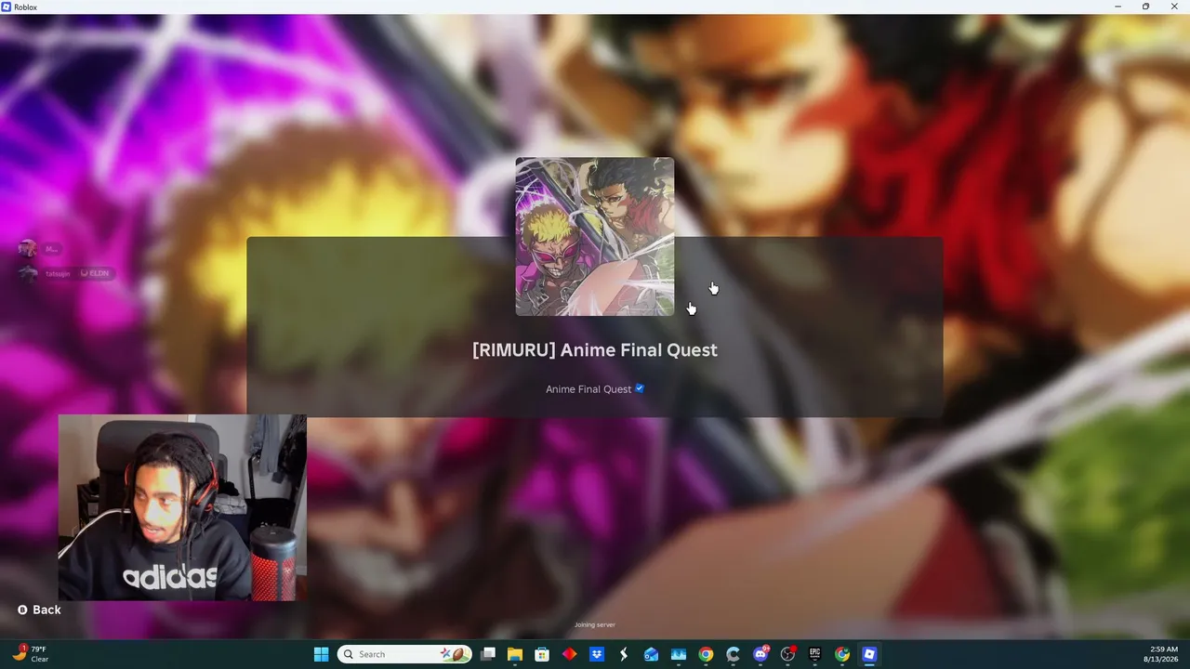Launch Microsoft Store from the taskbar
Screen dimensions: 1190x669
tap(542, 654)
